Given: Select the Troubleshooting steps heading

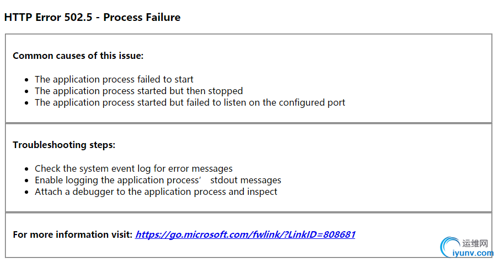Looking at the screenshot, I should coord(64,145).
